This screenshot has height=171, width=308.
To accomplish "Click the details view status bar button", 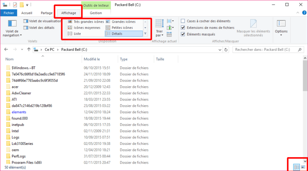I will click(x=297, y=167).
